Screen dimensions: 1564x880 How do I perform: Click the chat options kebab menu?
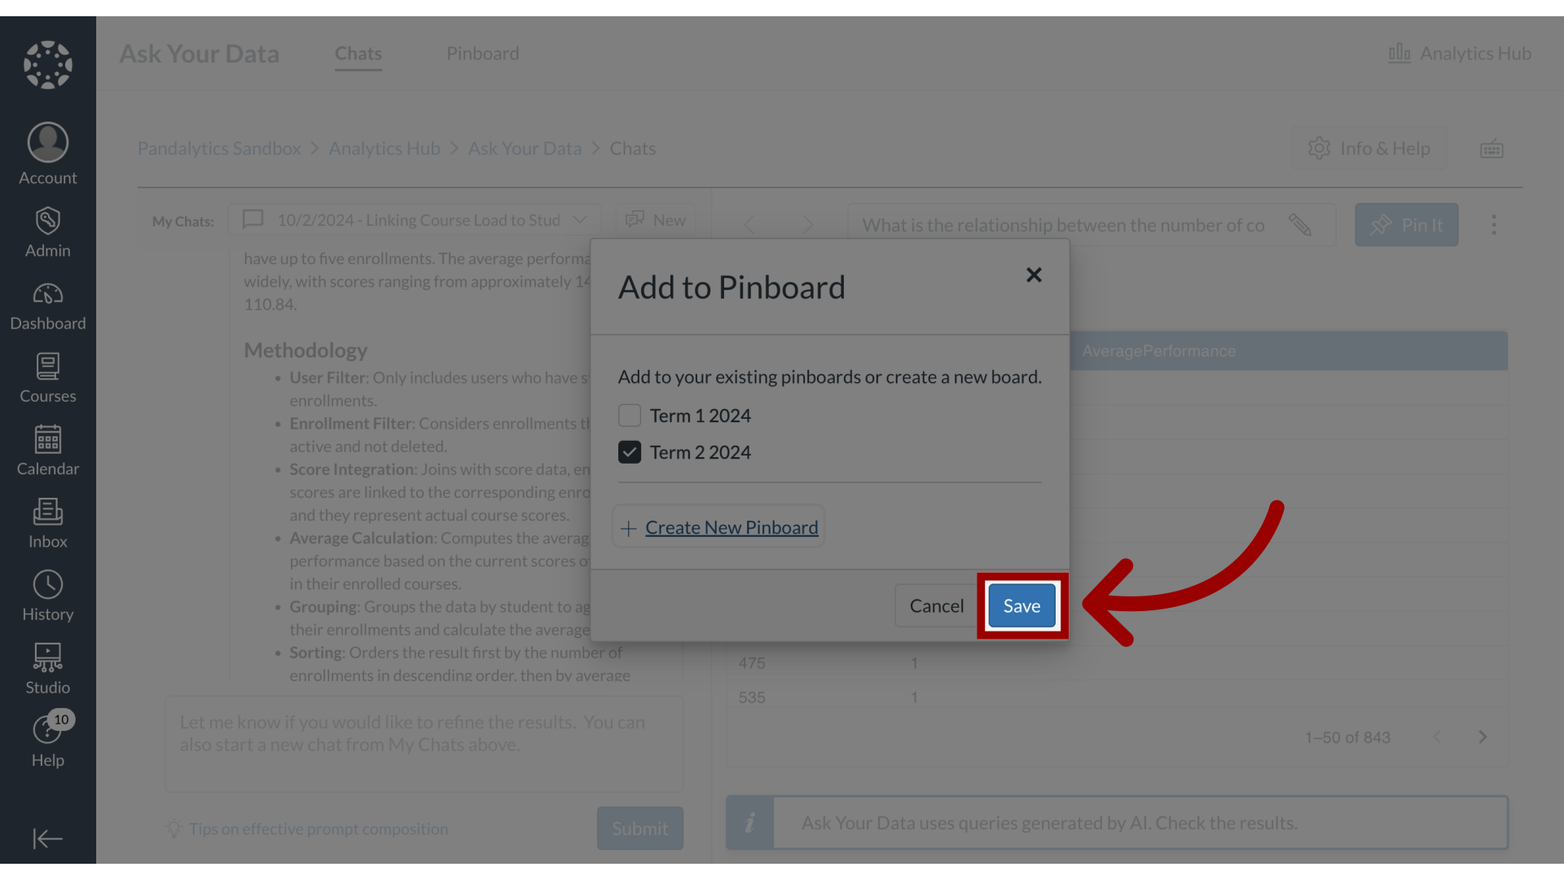click(x=1493, y=225)
